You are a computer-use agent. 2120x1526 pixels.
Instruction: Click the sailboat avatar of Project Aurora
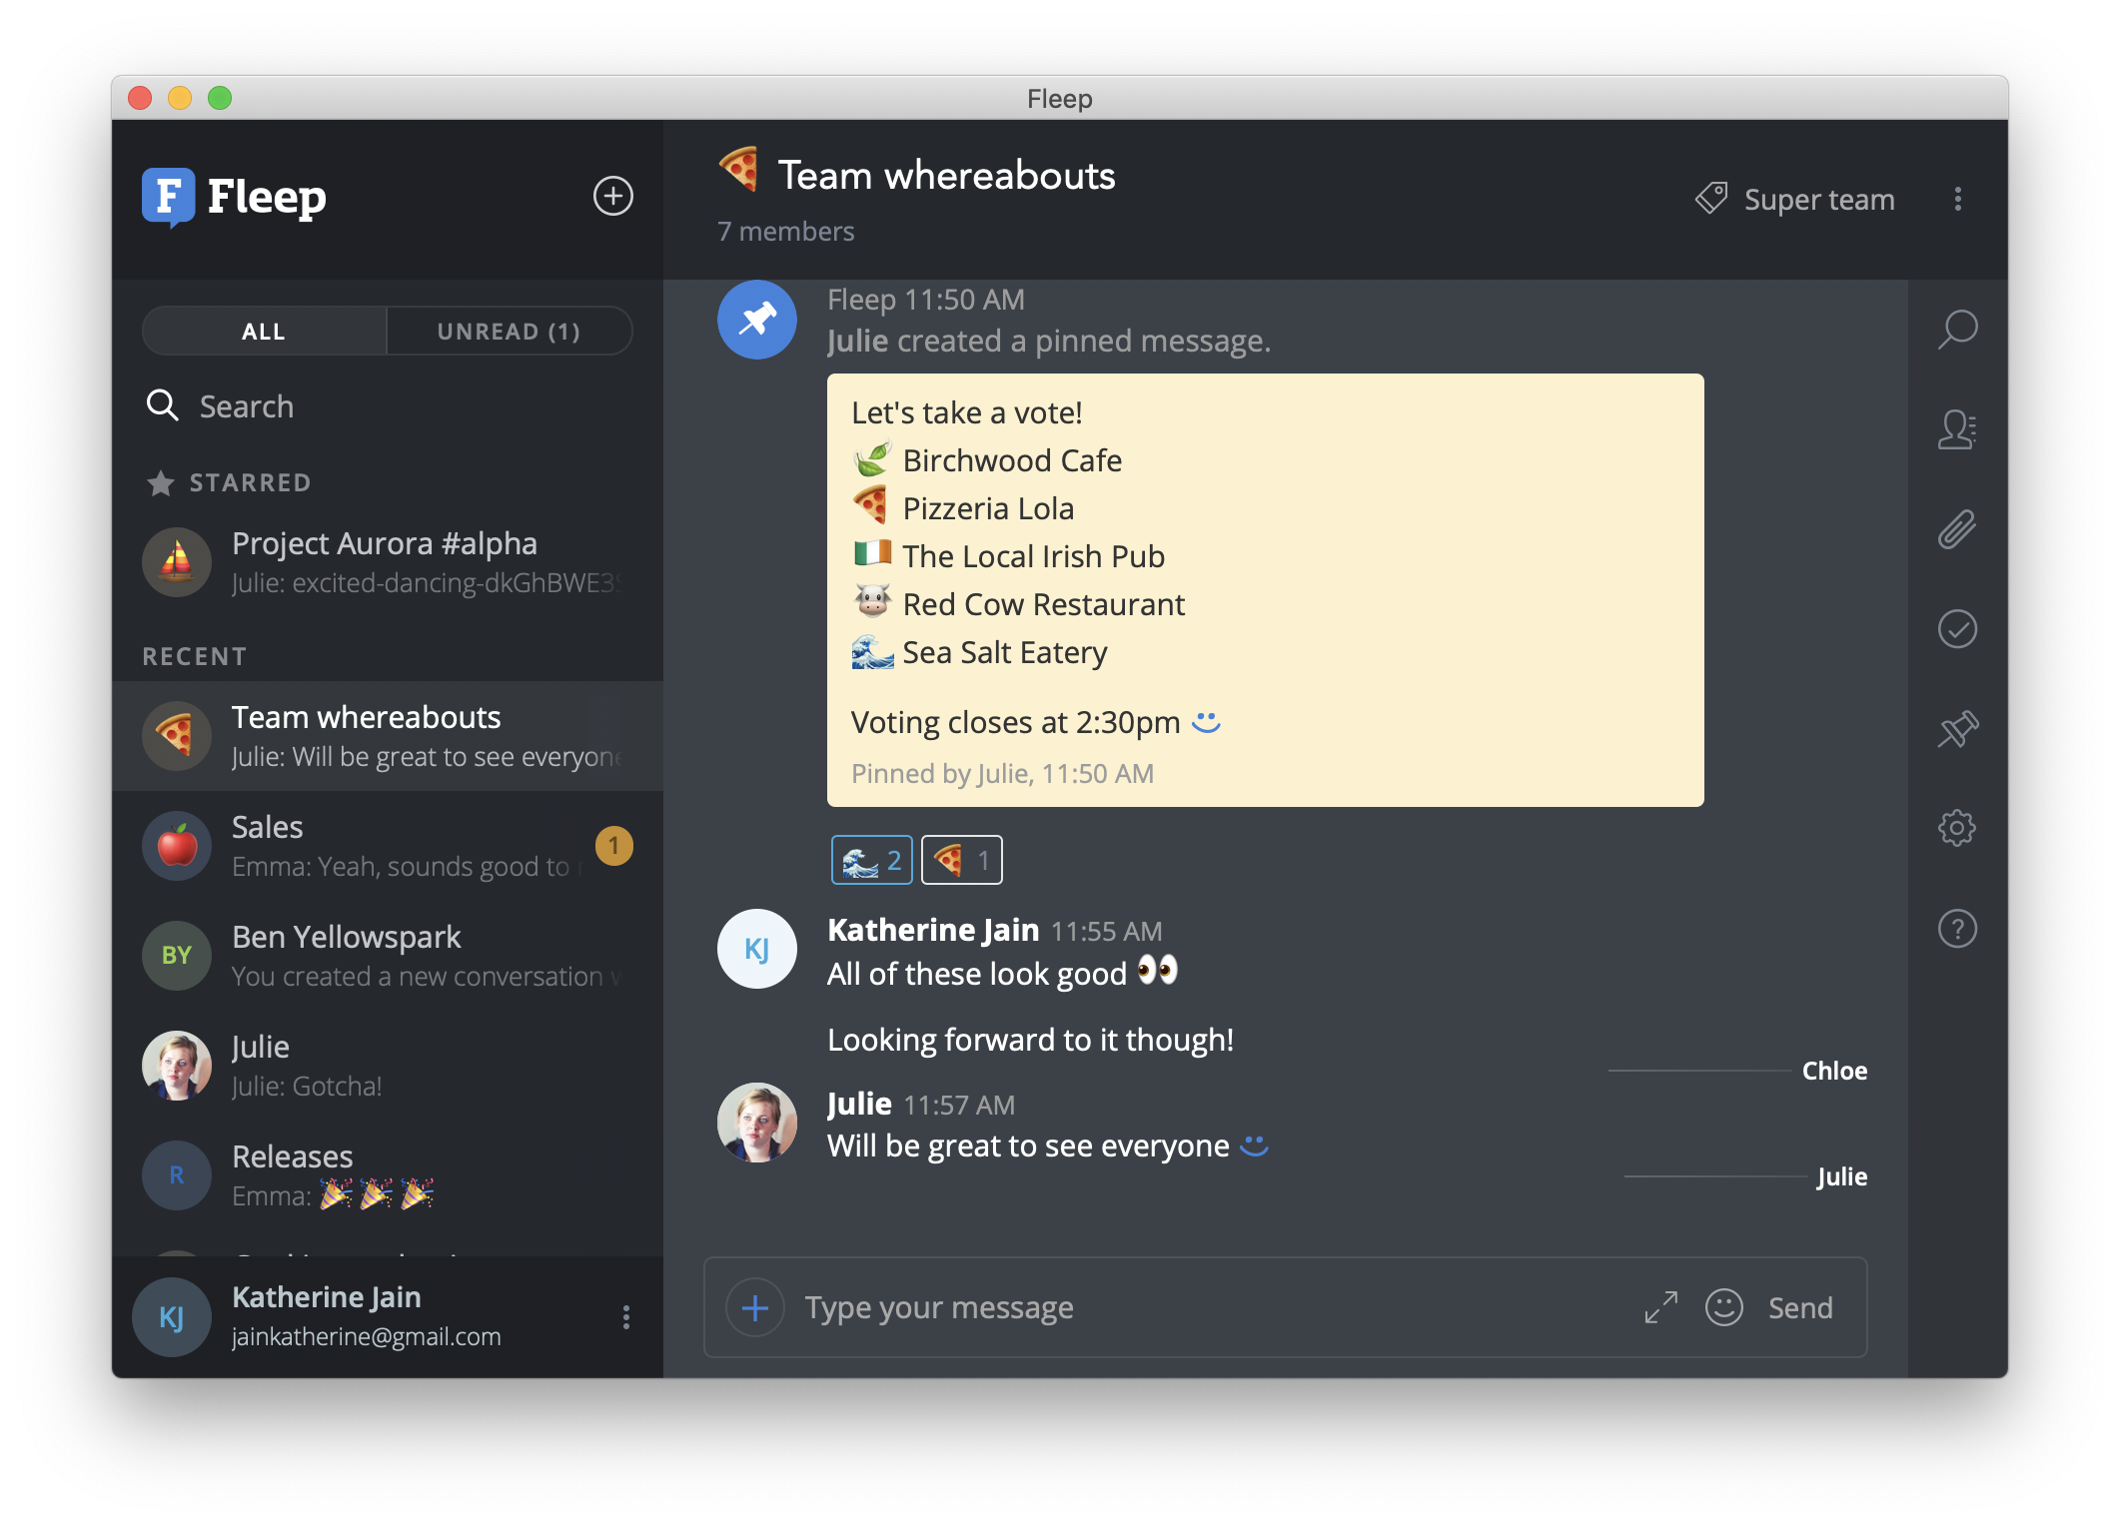177,562
